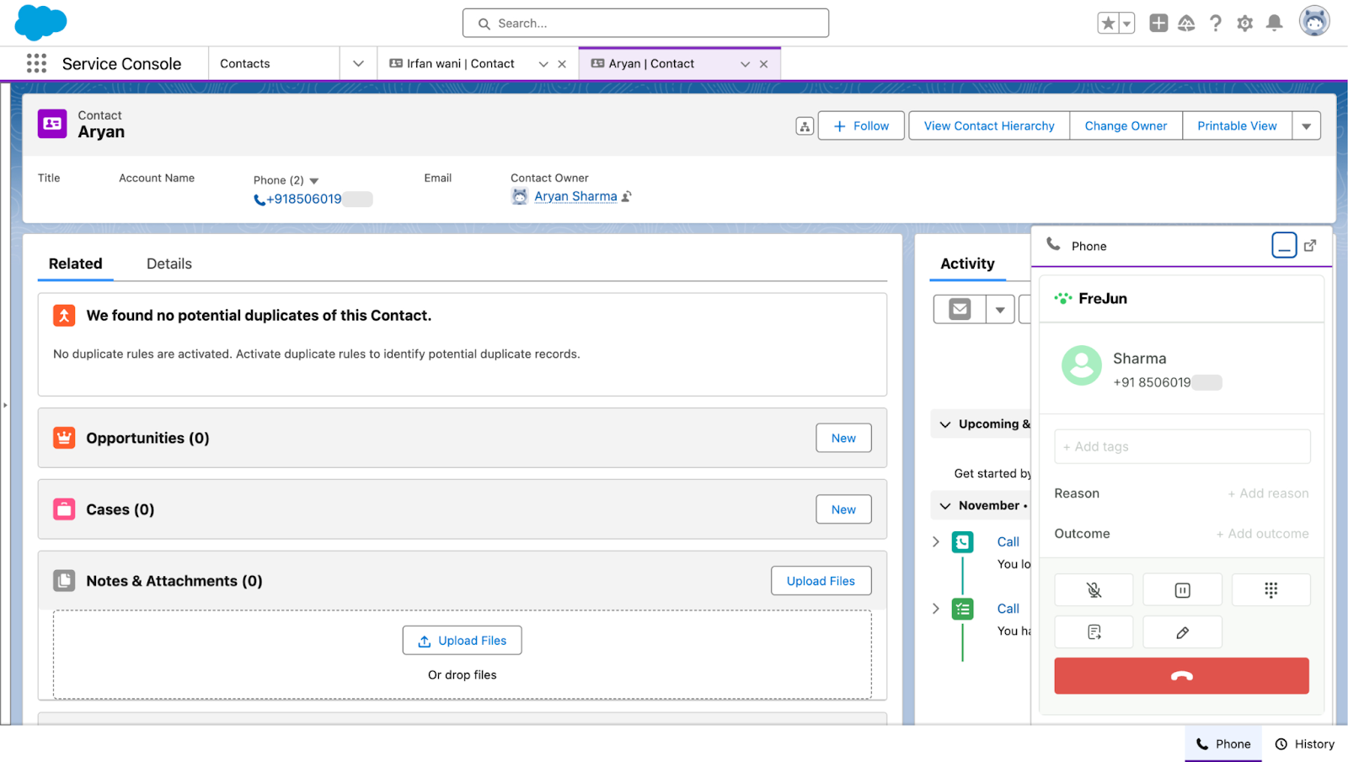Switch to Irfan wani Contact tab
The height and width of the screenshot is (762, 1348).
(x=460, y=64)
